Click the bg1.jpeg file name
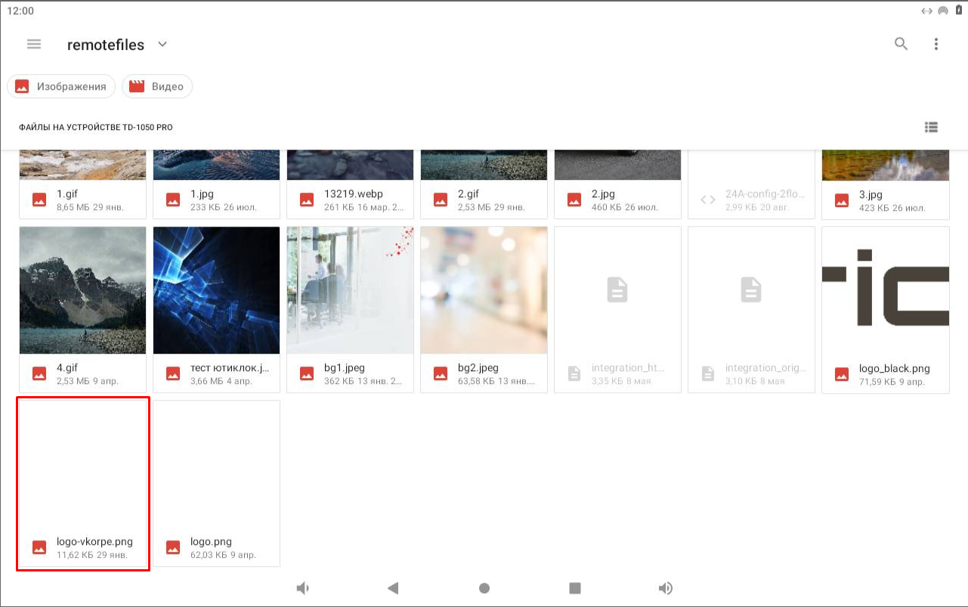The width and height of the screenshot is (968, 607). pyautogui.click(x=345, y=368)
